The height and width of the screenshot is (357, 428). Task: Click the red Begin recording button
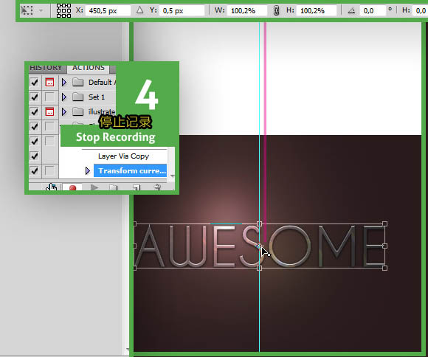tap(72, 188)
